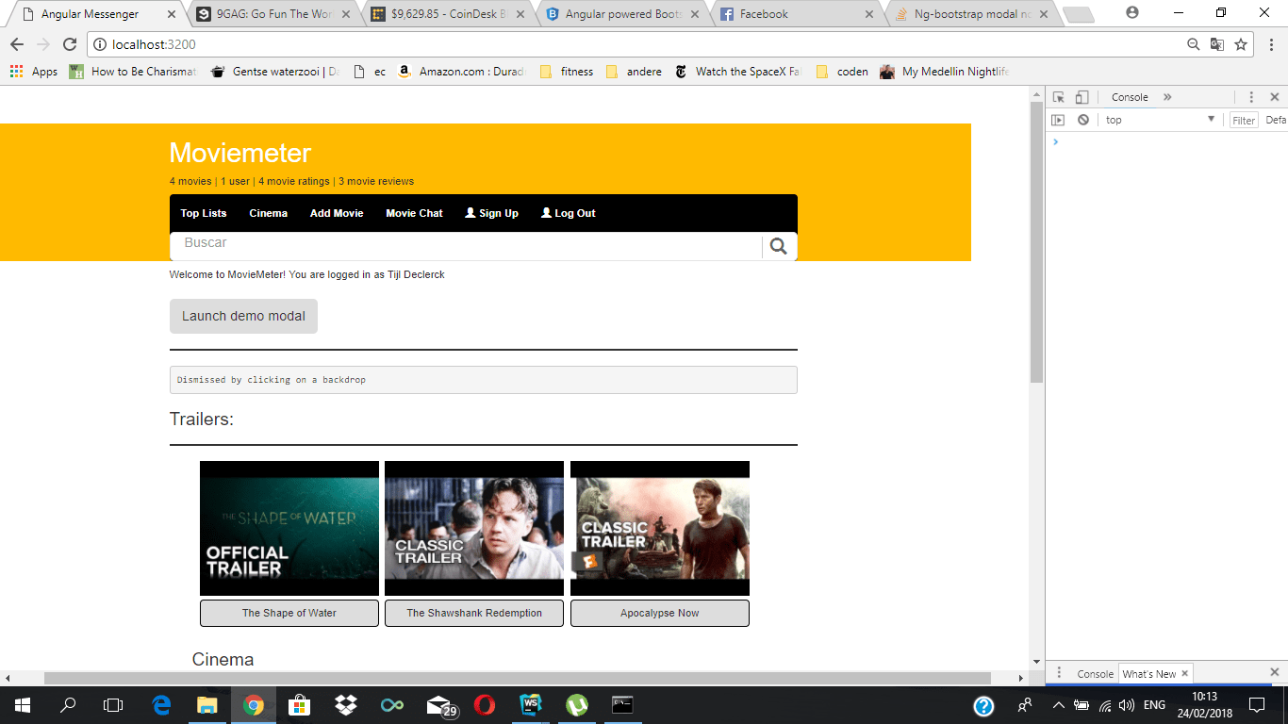Click the Apocalypse Now button
Screen dimensions: 1288x724
[660, 613]
